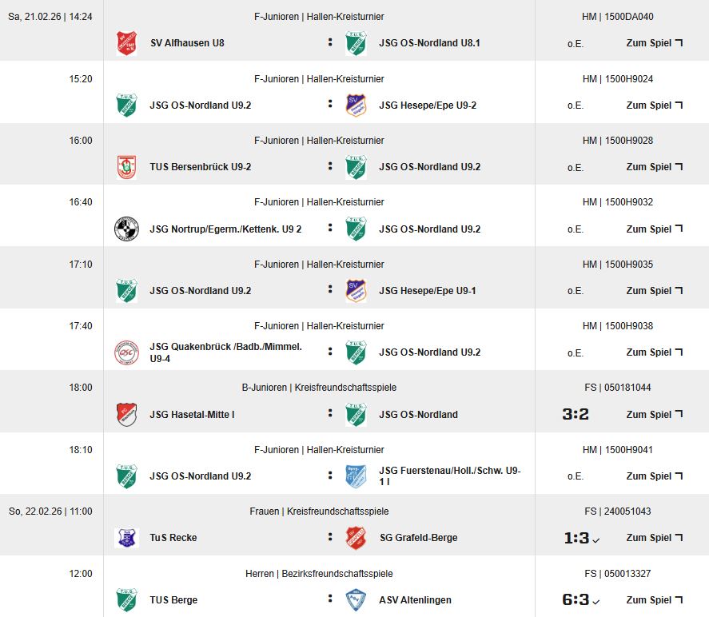
Task: Click the TuS Recke club logo
Action: click(x=126, y=538)
